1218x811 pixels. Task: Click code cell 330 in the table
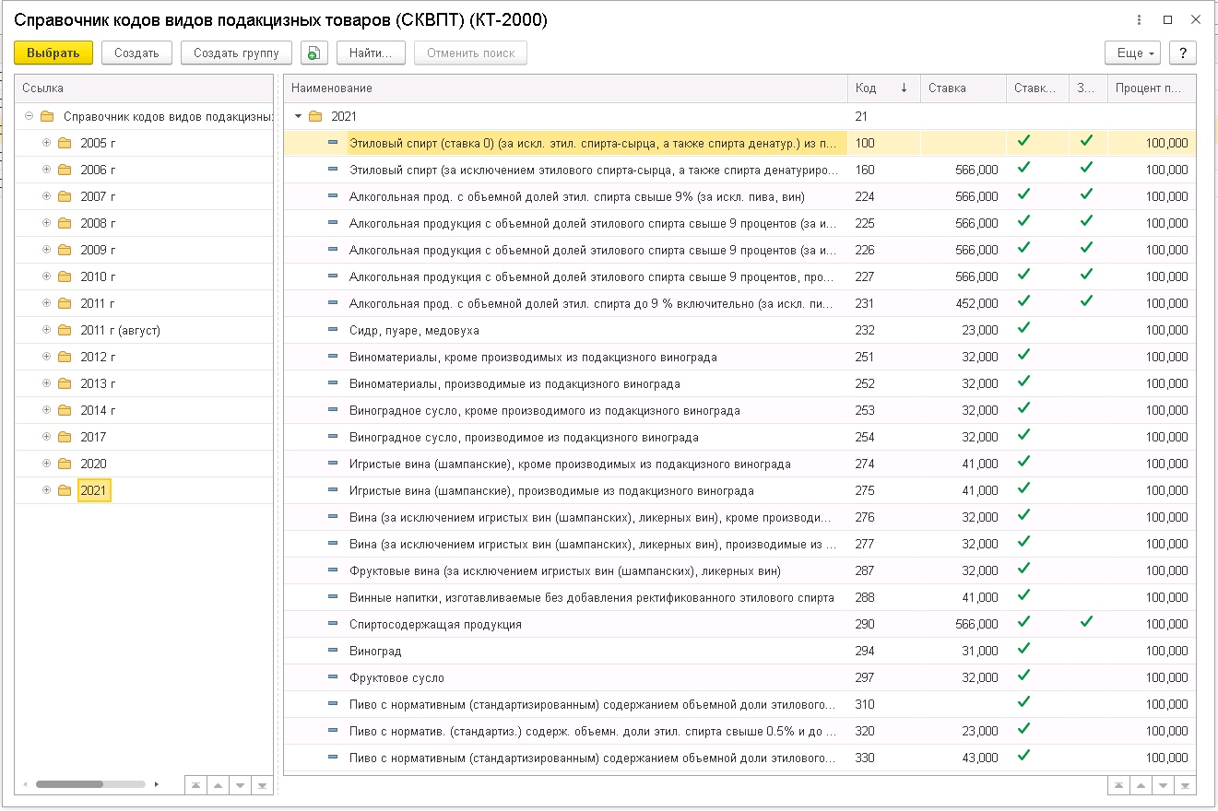(x=883, y=758)
